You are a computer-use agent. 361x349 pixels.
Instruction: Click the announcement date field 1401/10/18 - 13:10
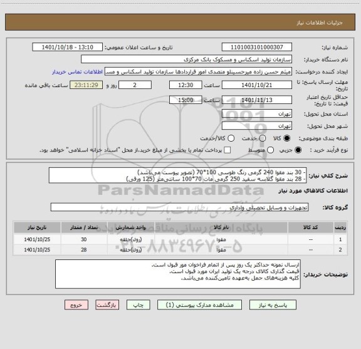click(68, 47)
